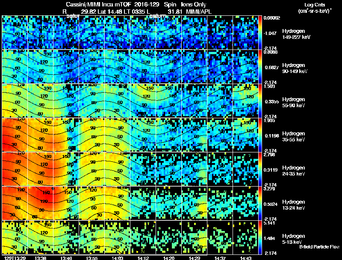The height and width of the screenshot is (260, 342).
Task: Click the 'MIMI/APL' credit text
Action: [x=199, y=12]
